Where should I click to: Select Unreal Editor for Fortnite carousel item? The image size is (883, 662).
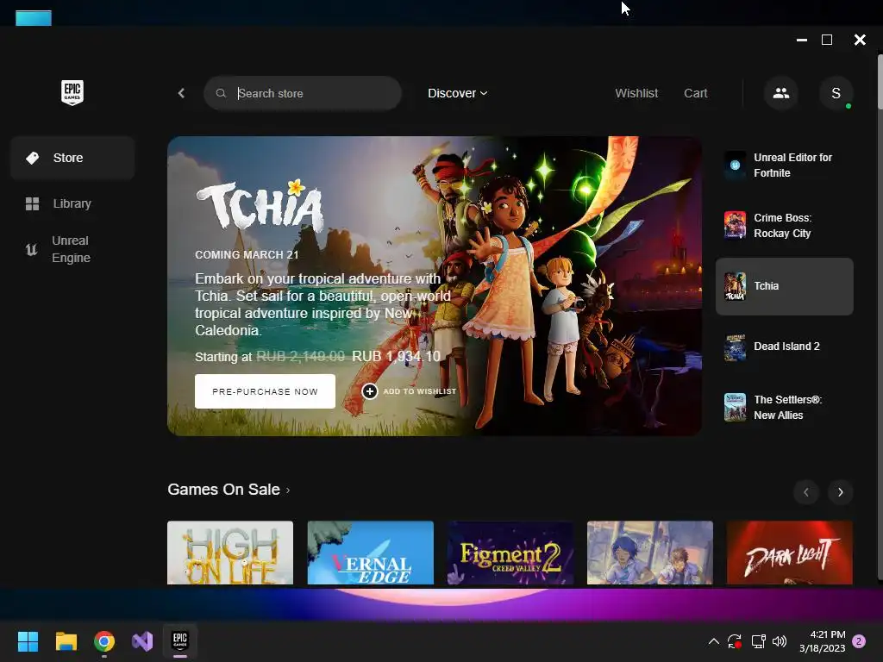(785, 165)
